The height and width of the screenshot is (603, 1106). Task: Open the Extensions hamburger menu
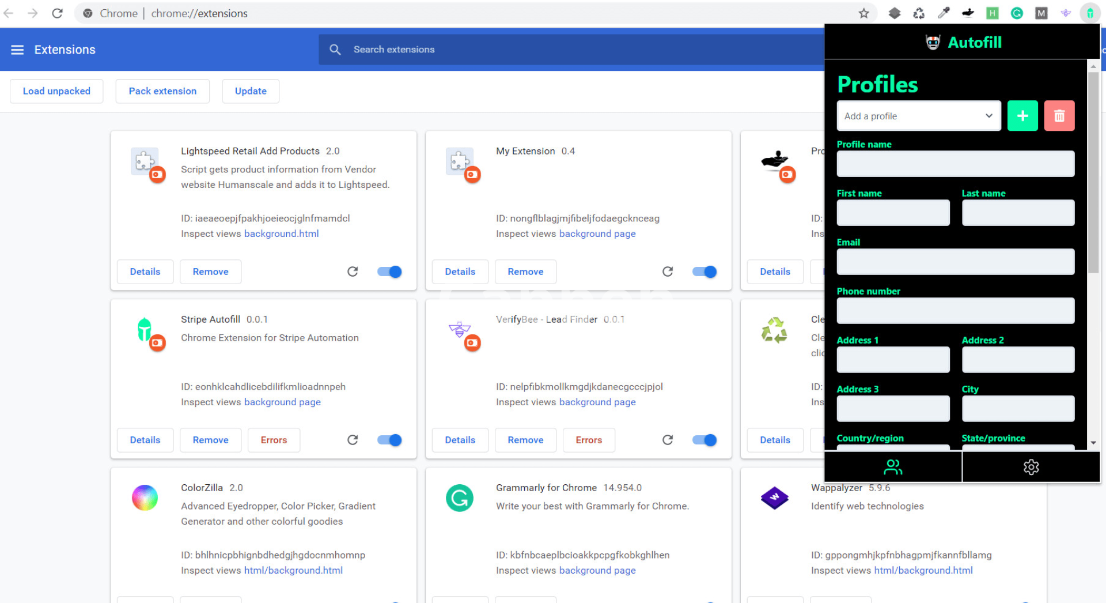[17, 50]
